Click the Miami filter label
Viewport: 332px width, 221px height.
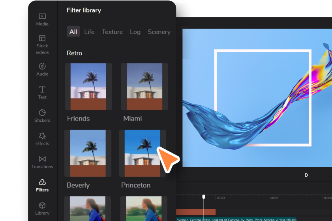pos(133,118)
